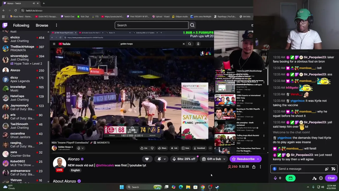The image size is (339, 191).
Task: Click the Twitch logo home icon
Action: pos(5,25)
